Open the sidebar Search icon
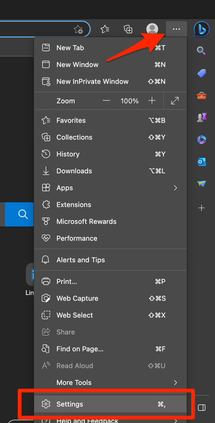This screenshot has height=423, width=215. coord(201,51)
